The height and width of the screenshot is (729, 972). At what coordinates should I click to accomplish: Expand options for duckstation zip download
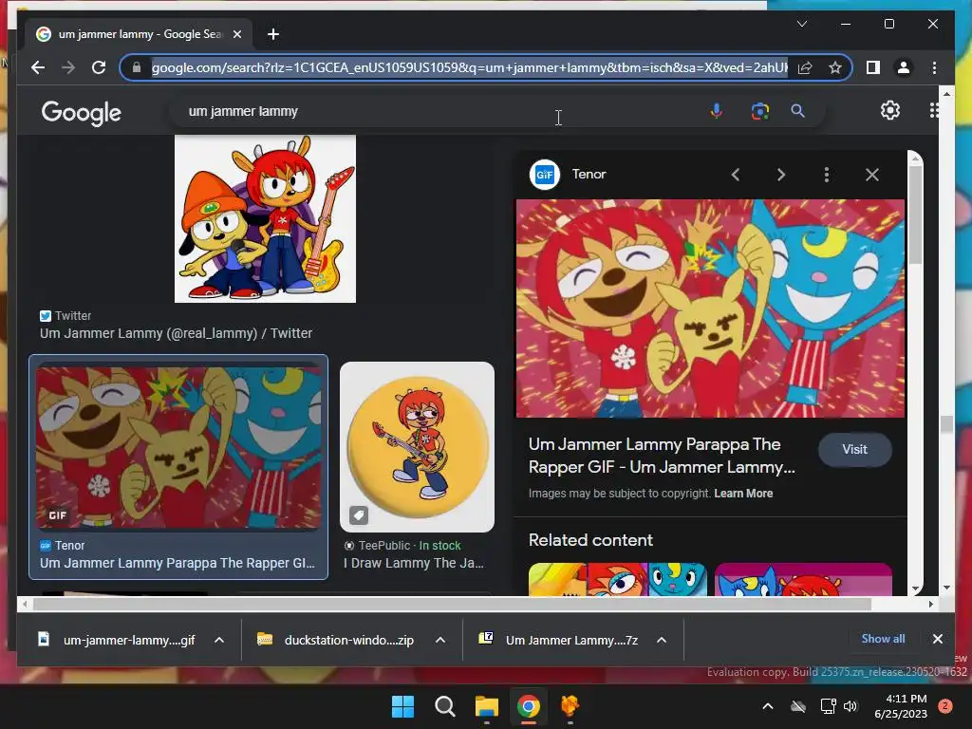coord(440,640)
